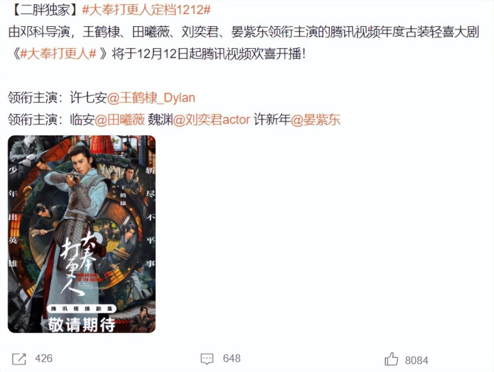Click the 8084 like count

[x=416, y=360]
